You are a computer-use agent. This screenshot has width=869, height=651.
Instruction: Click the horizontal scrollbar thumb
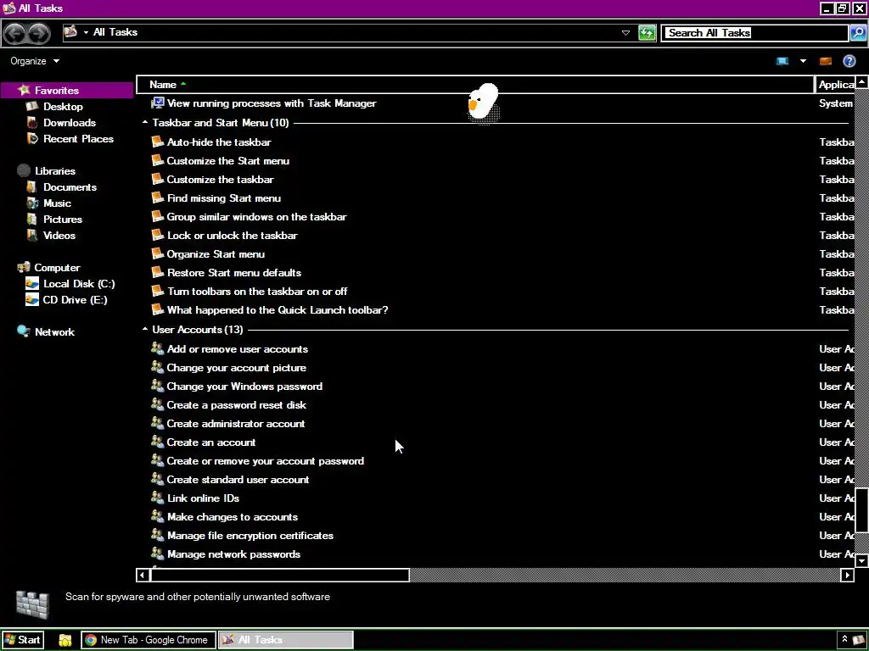pos(280,576)
